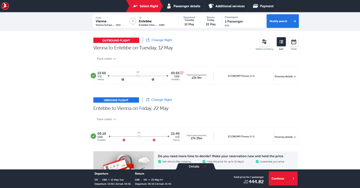This screenshot has width=360, height=188.
Task: Toggle the outbound flight green checkmark
Action: click(94, 76)
